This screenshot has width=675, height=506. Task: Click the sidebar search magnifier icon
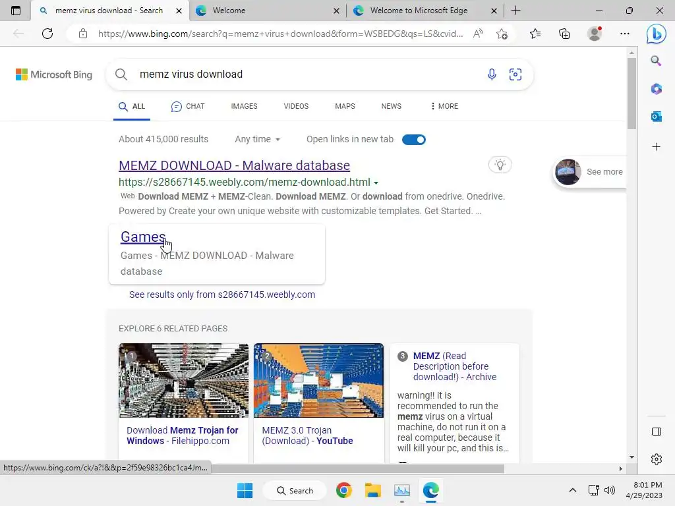coord(656,61)
